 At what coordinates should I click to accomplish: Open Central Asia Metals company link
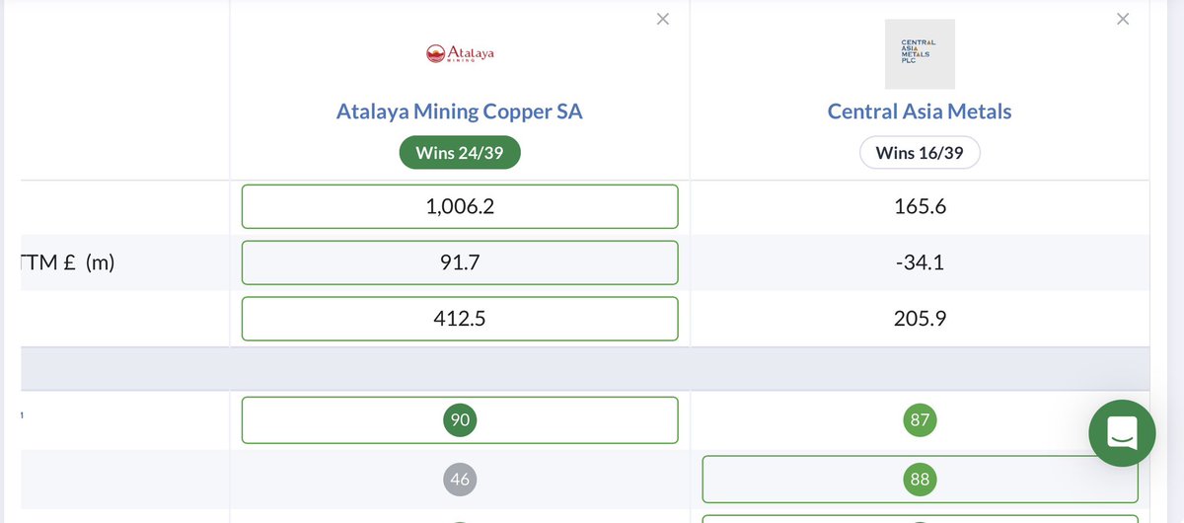click(920, 112)
